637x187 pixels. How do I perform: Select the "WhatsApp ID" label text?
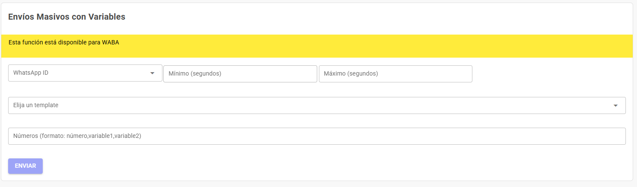31,73
